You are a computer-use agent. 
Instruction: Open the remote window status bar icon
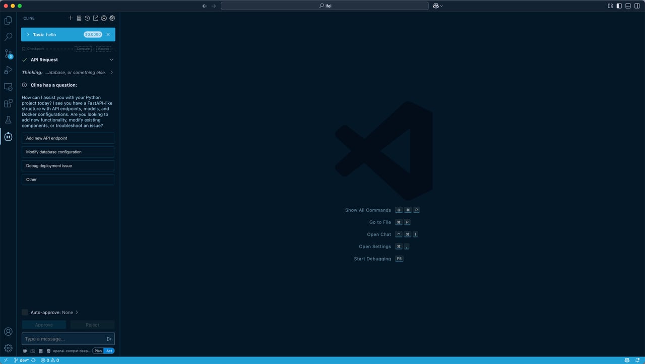(5, 360)
